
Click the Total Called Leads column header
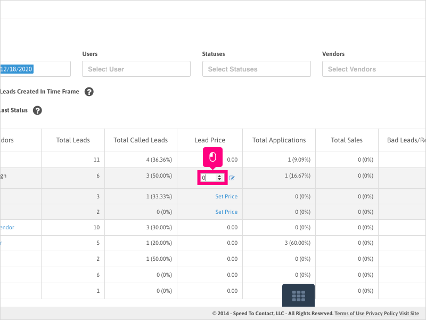click(141, 140)
